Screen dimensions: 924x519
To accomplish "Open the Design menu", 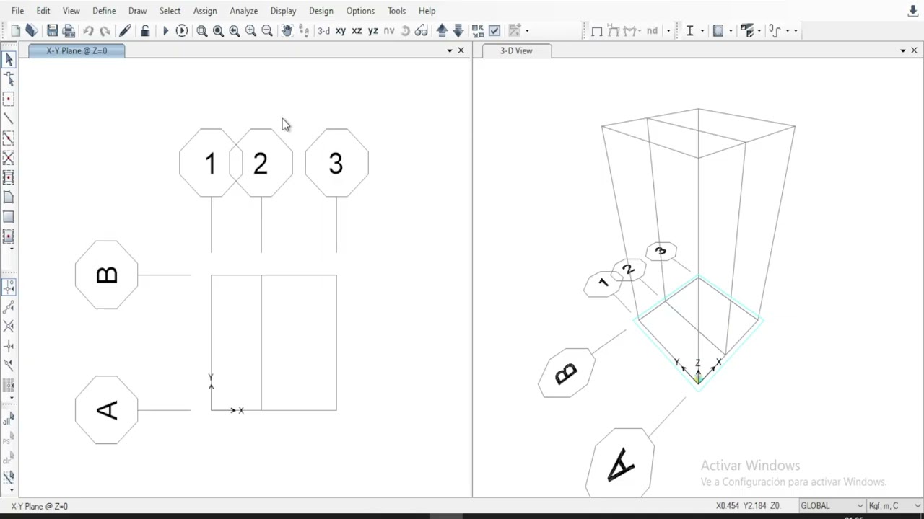I will point(321,11).
